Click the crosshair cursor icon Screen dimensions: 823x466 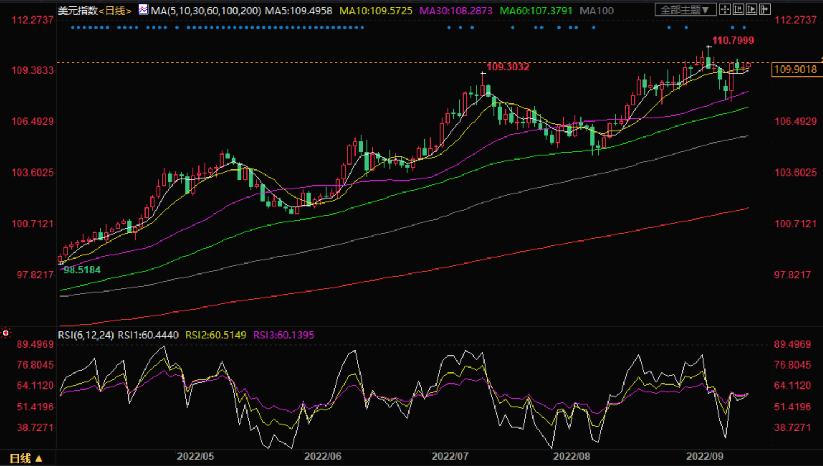pos(725,9)
